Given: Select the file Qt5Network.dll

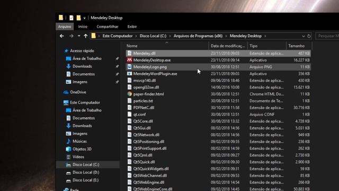Looking at the screenshot, I should 146,135.
